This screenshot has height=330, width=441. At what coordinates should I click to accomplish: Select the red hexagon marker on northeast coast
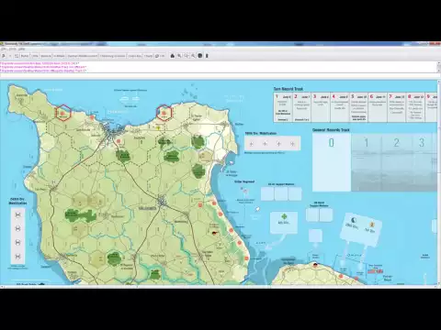click(164, 113)
